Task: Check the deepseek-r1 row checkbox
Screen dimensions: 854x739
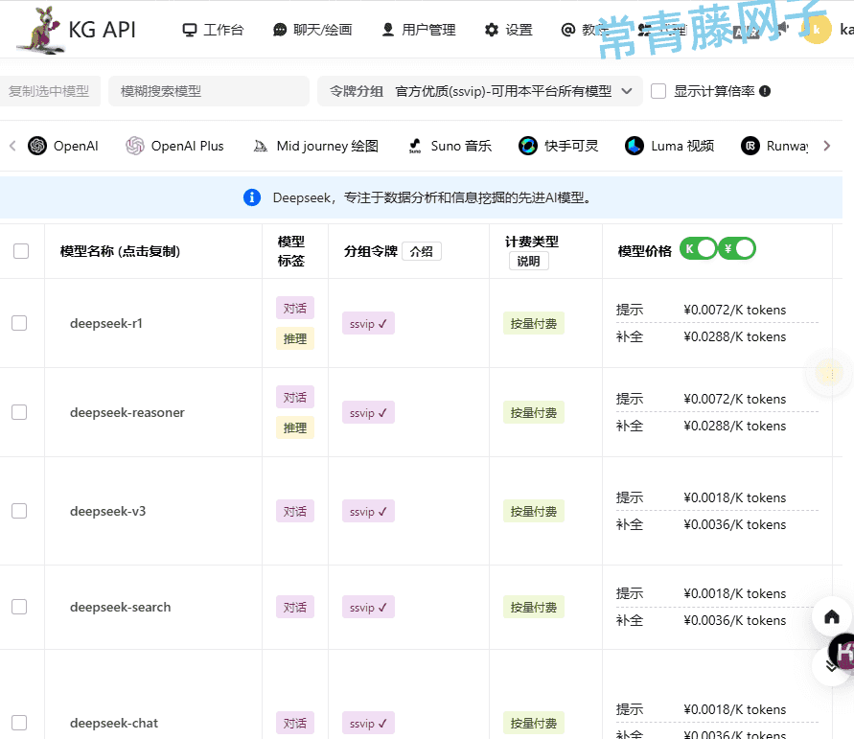Action: pos(19,323)
